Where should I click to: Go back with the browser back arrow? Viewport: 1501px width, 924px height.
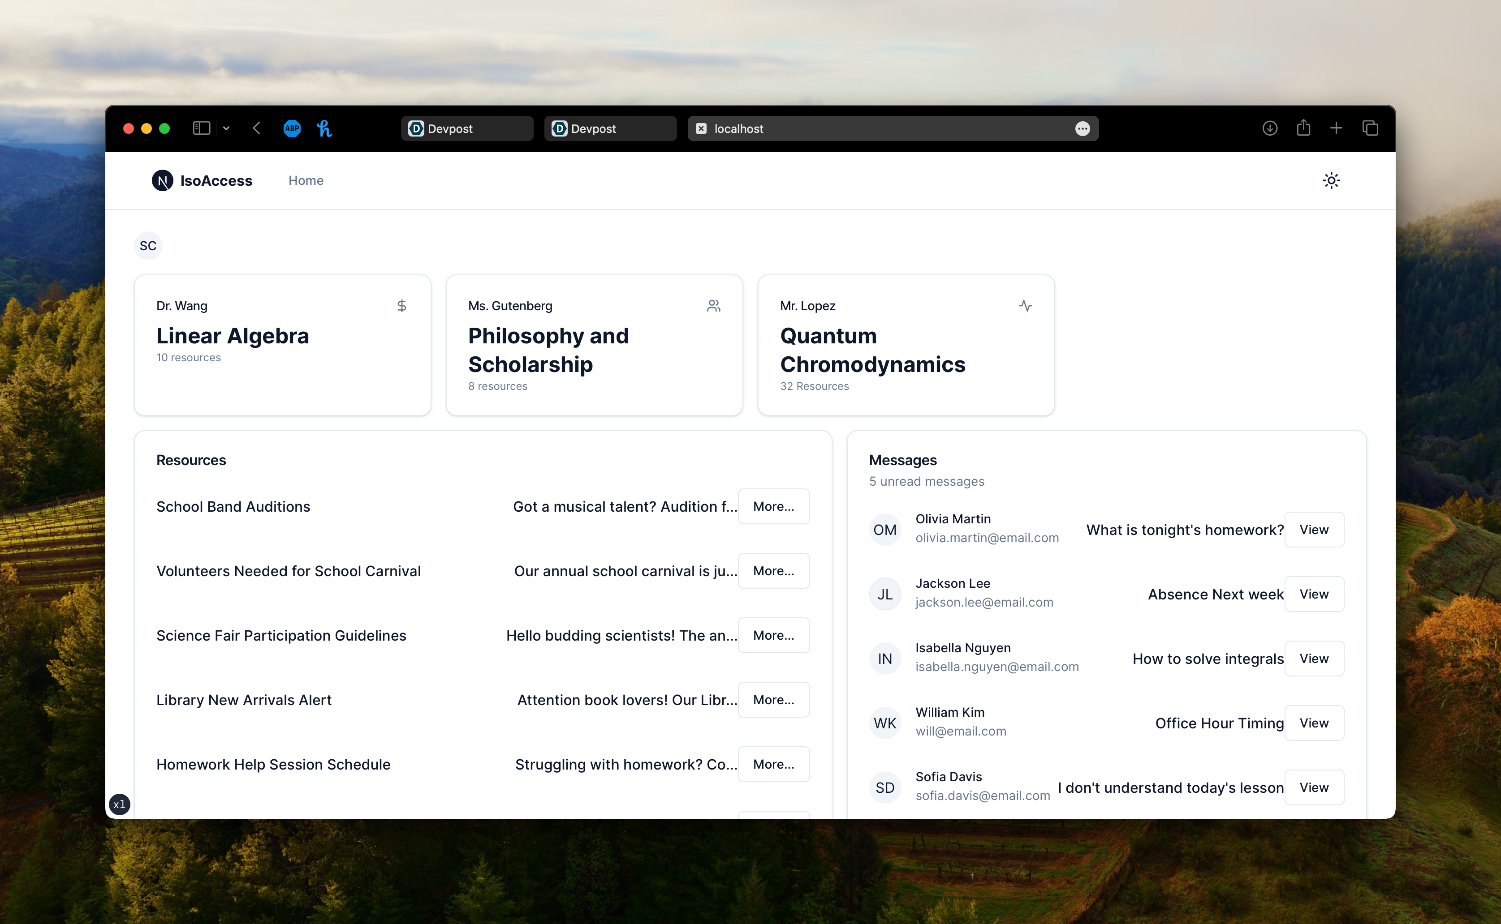[x=257, y=128]
